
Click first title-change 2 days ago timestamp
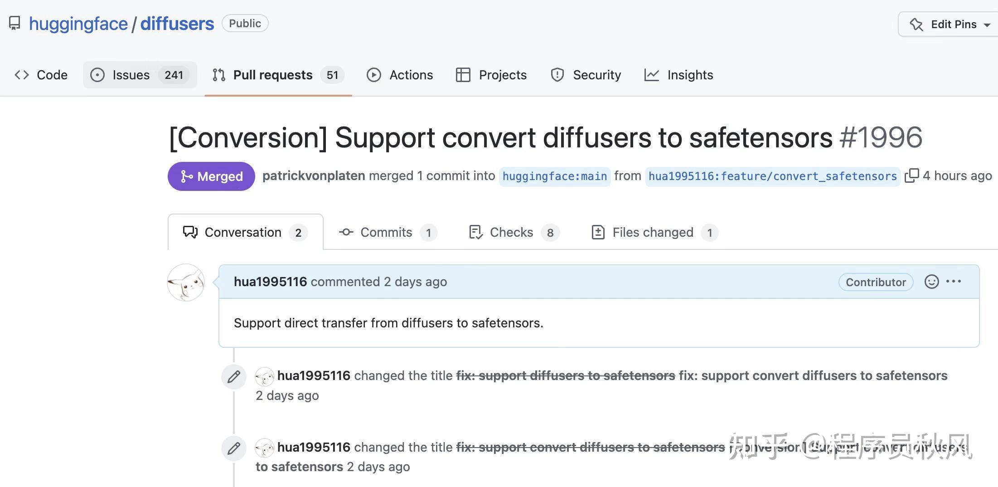287,395
